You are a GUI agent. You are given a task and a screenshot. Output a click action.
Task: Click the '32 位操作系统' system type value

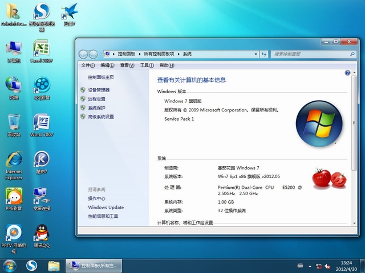click(232, 211)
